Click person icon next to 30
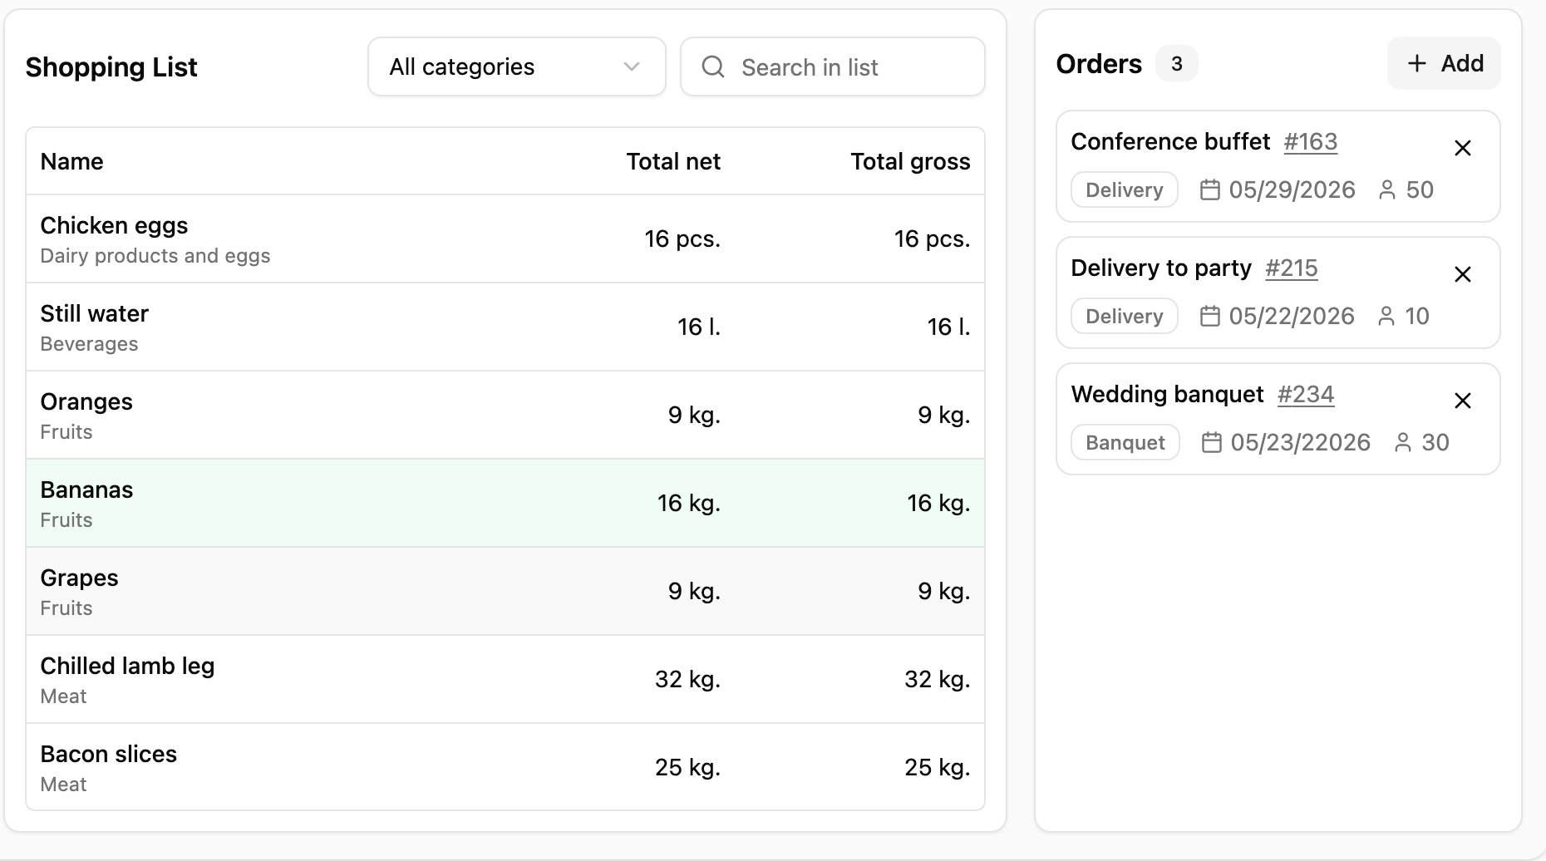 click(1402, 443)
